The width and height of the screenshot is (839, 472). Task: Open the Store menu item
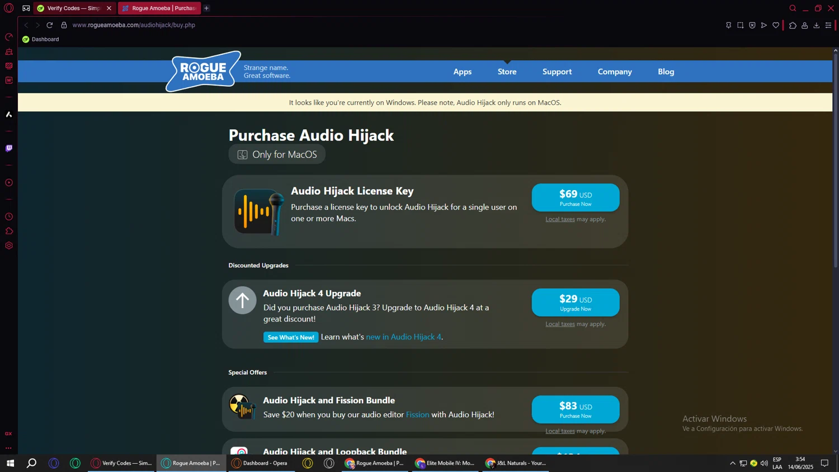507,72
